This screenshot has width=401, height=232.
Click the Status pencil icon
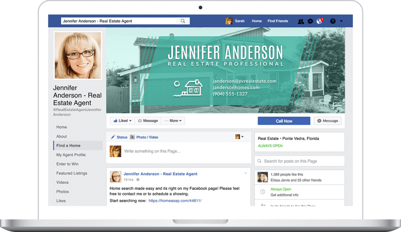[113, 137]
